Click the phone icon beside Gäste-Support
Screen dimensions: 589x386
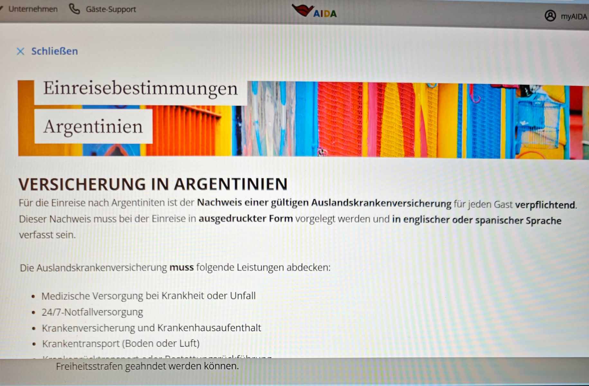coord(74,9)
